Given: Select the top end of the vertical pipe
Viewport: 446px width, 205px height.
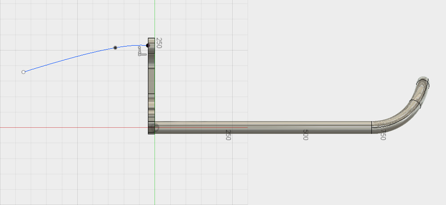Looking at the screenshot, I should tap(151, 40).
